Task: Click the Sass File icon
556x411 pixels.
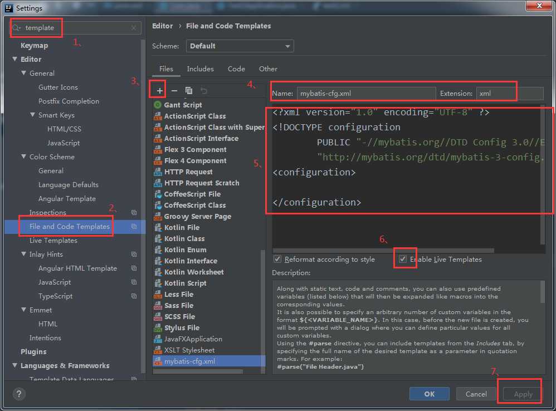Action: [158, 305]
